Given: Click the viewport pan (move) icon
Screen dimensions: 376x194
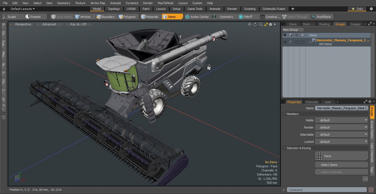Looking at the screenshot, I should tap(250, 24).
